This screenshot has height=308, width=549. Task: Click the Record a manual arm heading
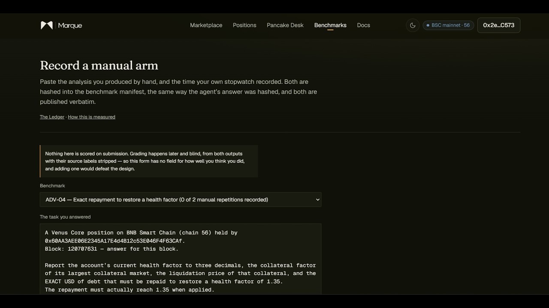coord(99,65)
